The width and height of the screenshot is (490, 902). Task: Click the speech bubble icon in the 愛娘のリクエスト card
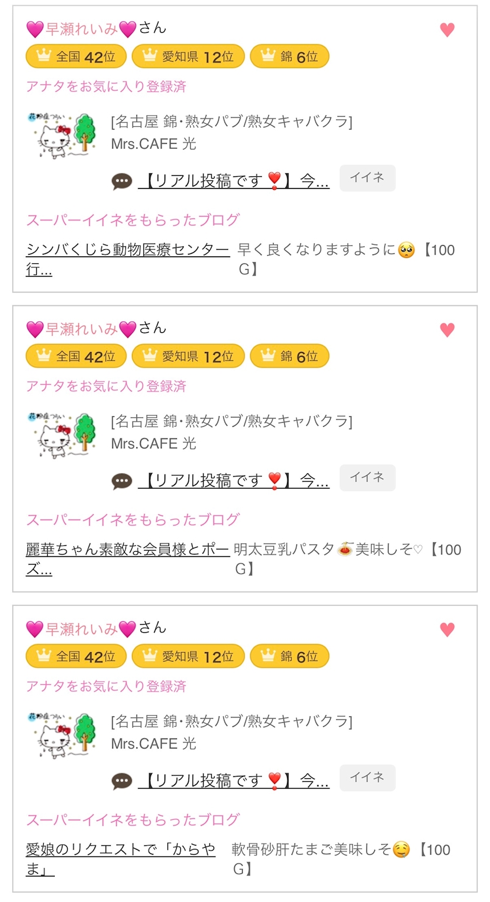[x=122, y=781]
